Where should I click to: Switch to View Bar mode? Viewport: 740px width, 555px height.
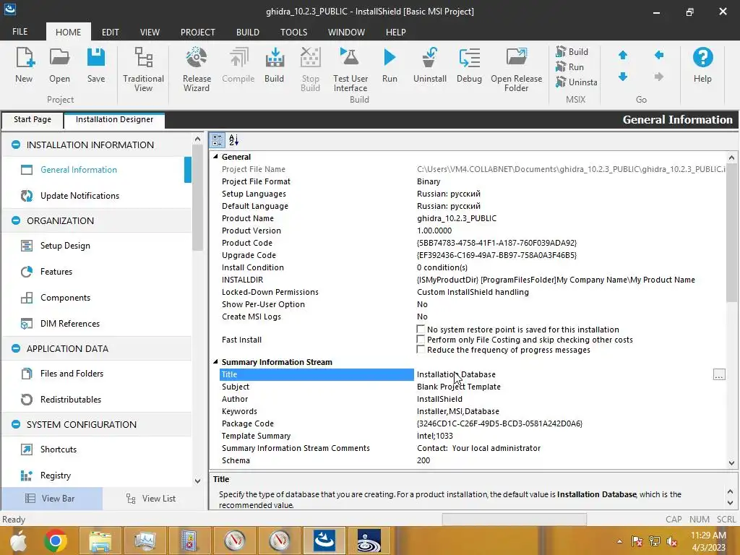[51, 499]
